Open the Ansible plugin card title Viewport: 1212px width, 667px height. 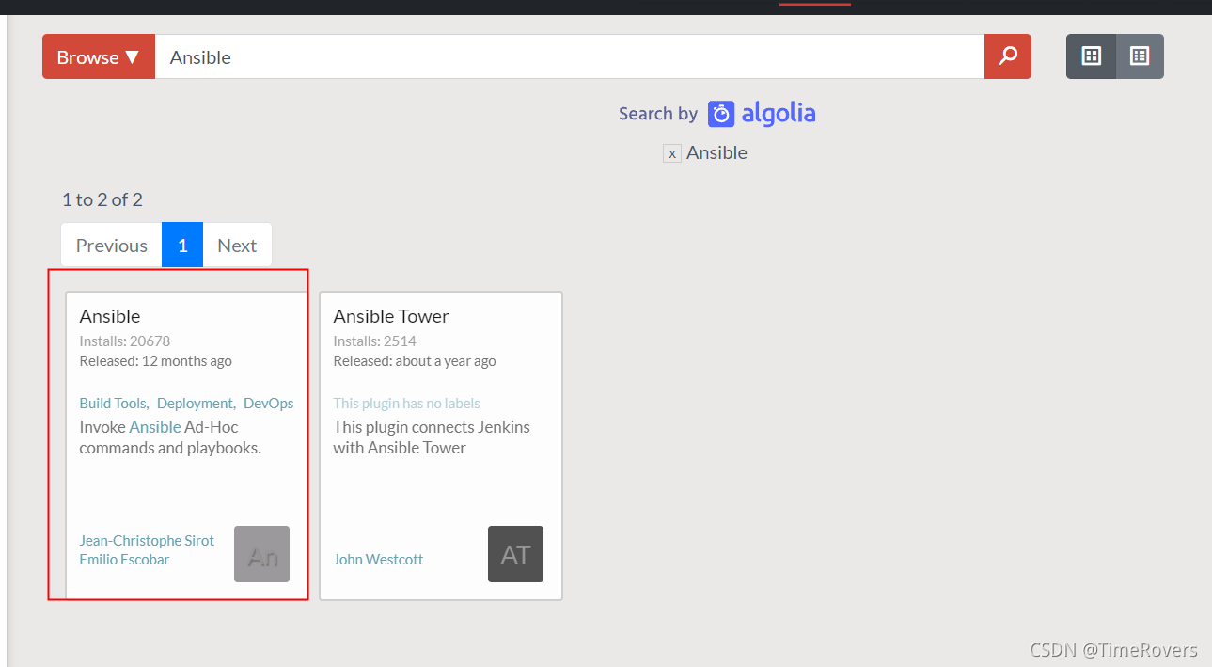tap(110, 316)
